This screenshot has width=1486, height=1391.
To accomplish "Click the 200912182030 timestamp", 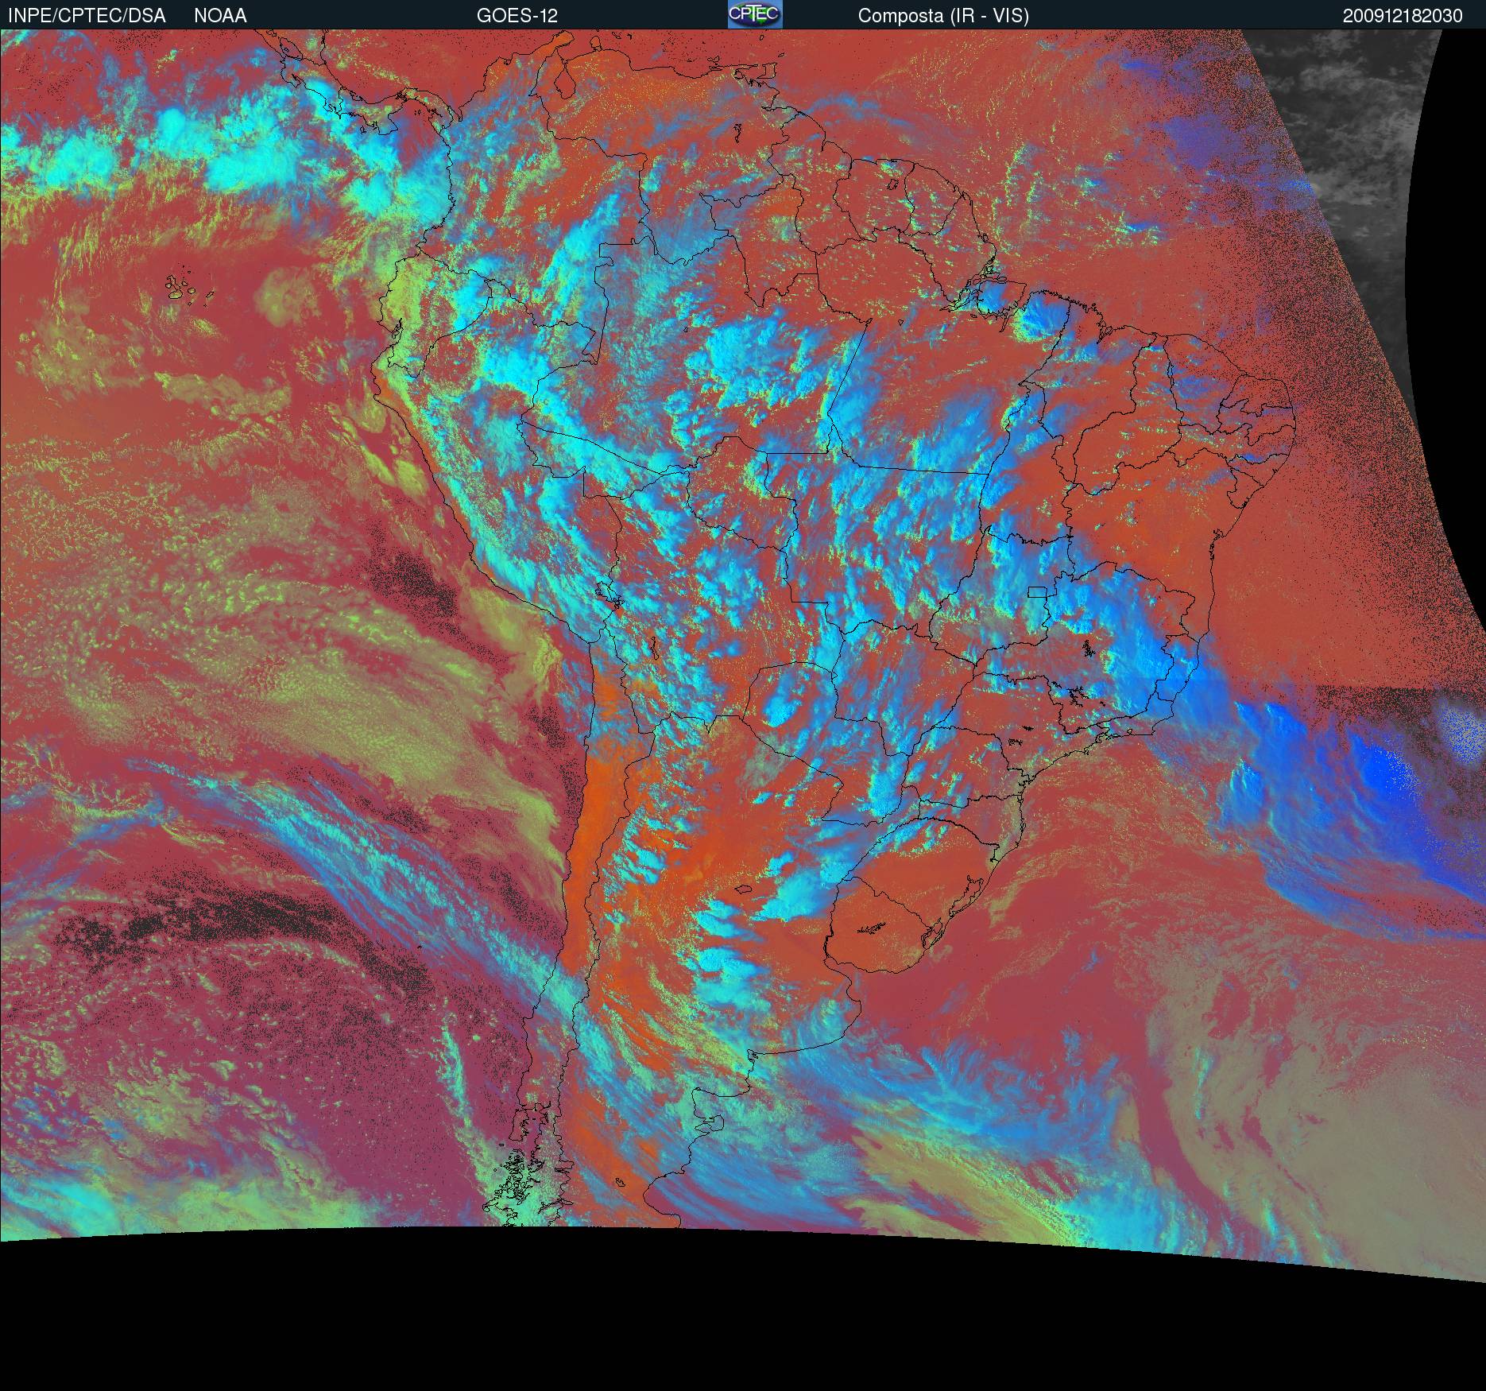I will 1402,16.
